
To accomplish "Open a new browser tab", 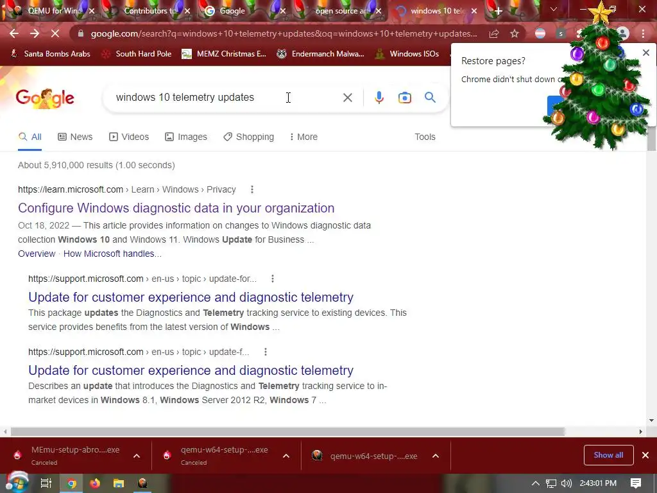I will pyautogui.click(x=498, y=11).
